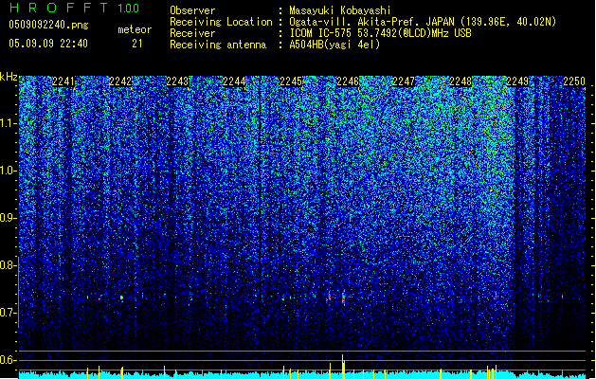Click the 0.6 kHz axis tick label
596x379 pixels.
(x=8, y=360)
